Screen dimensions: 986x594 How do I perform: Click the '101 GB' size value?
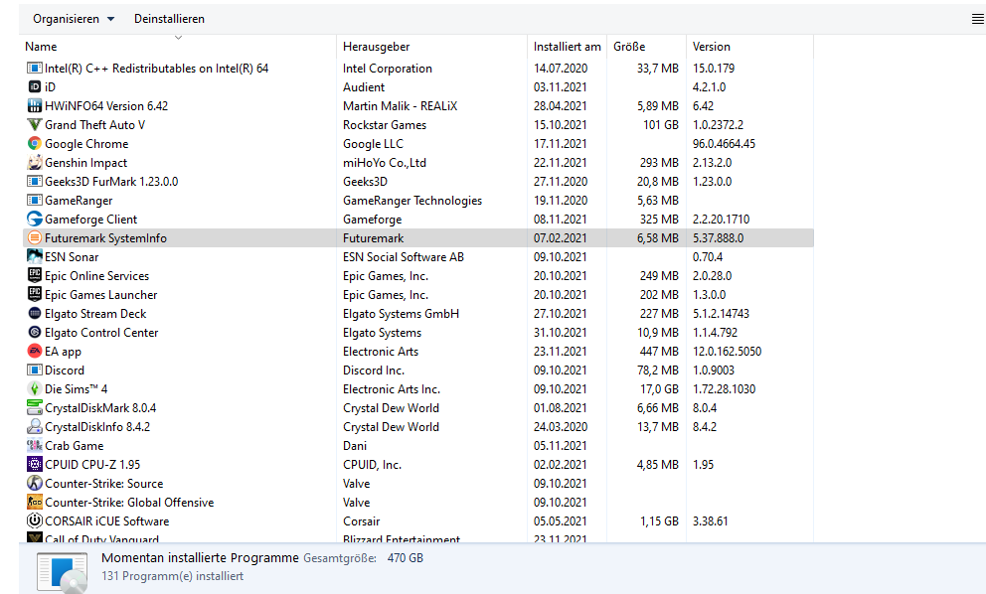[661, 124]
